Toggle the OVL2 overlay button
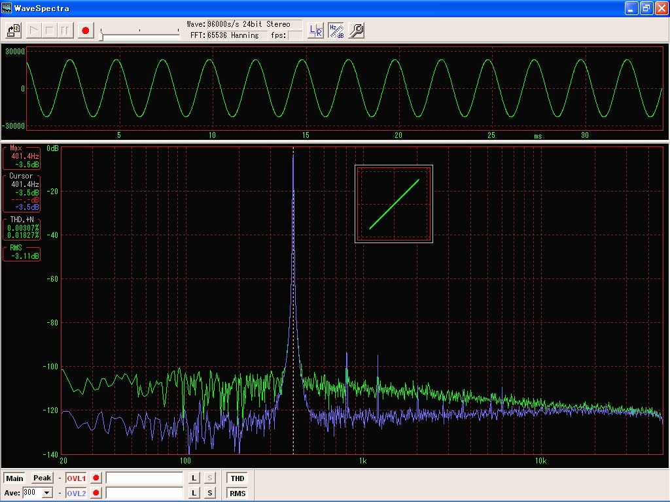The image size is (670, 502). coord(76,493)
